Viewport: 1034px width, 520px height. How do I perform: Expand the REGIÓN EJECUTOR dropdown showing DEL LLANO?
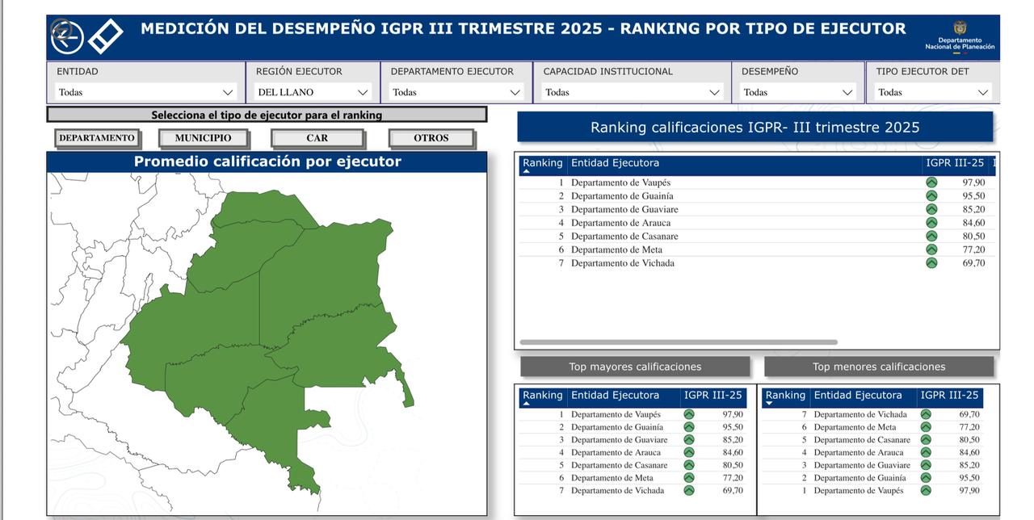click(313, 92)
